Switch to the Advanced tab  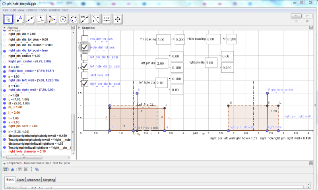click(x=33, y=180)
